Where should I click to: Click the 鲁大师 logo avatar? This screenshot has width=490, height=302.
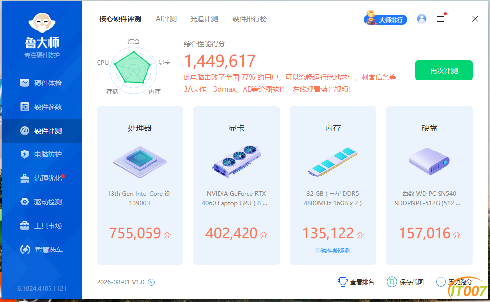point(42,23)
